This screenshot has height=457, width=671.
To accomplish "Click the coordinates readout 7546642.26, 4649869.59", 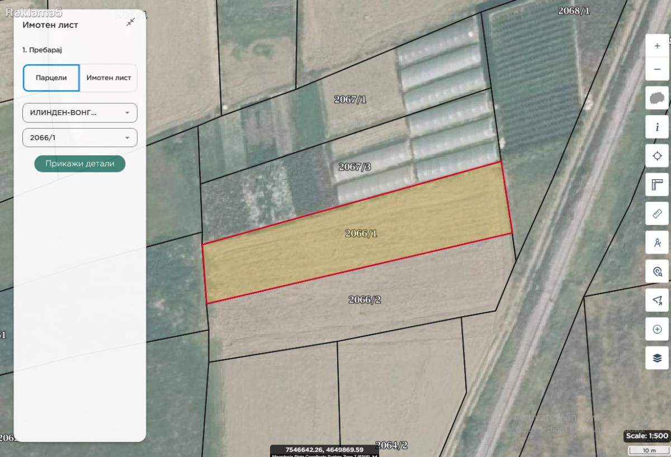I will pyautogui.click(x=324, y=449).
